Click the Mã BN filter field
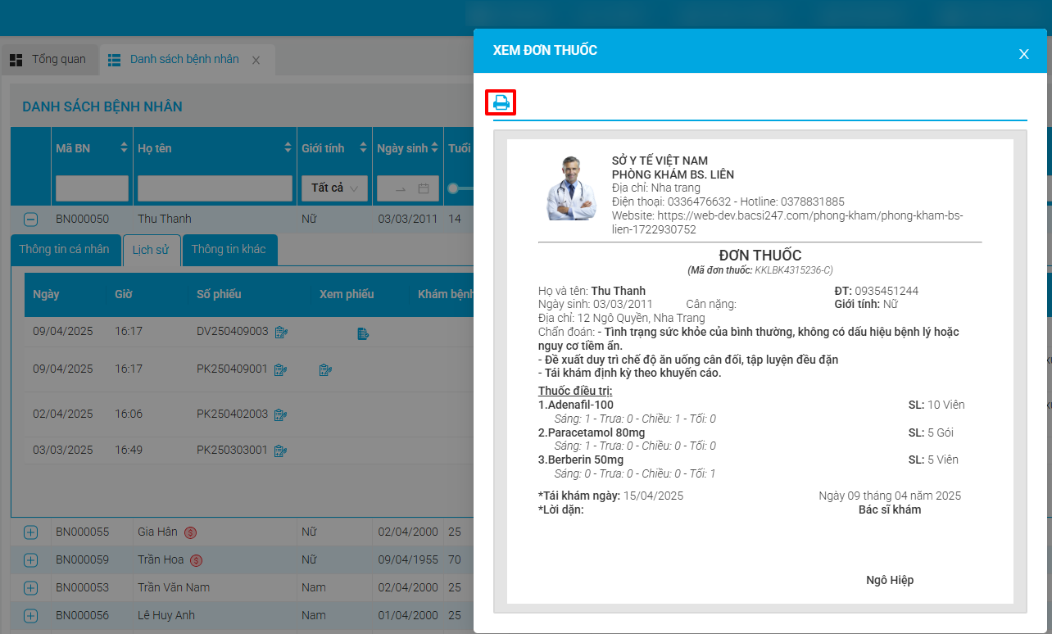Screen dimensions: 1052x634 tap(92, 188)
